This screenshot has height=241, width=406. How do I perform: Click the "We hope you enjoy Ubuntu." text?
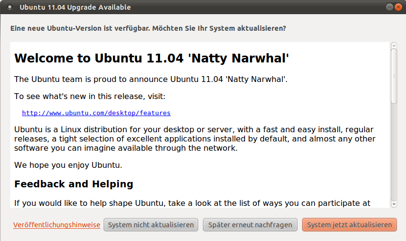click(68, 165)
